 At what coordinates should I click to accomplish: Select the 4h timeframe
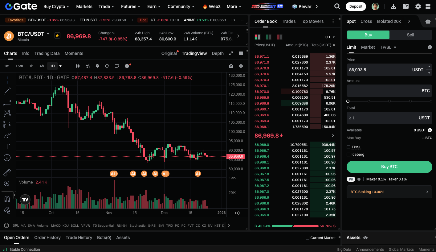pos(42,66)
